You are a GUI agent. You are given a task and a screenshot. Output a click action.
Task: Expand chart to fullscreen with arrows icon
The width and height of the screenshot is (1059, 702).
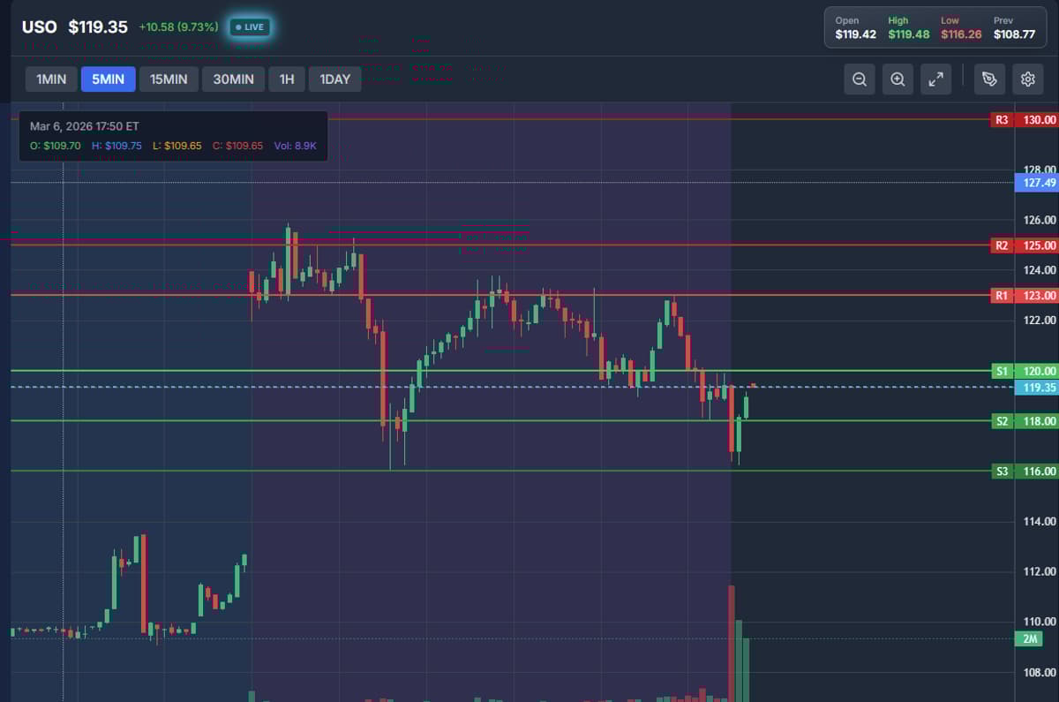[x=936, y=79]
